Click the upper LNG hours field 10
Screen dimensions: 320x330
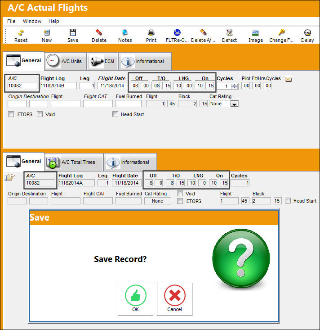coord(178,86)
